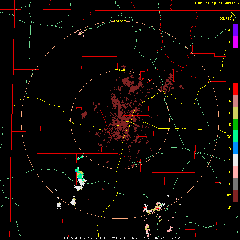Click the RA legend label
240x240 pixels.
[x=229, y=137]
